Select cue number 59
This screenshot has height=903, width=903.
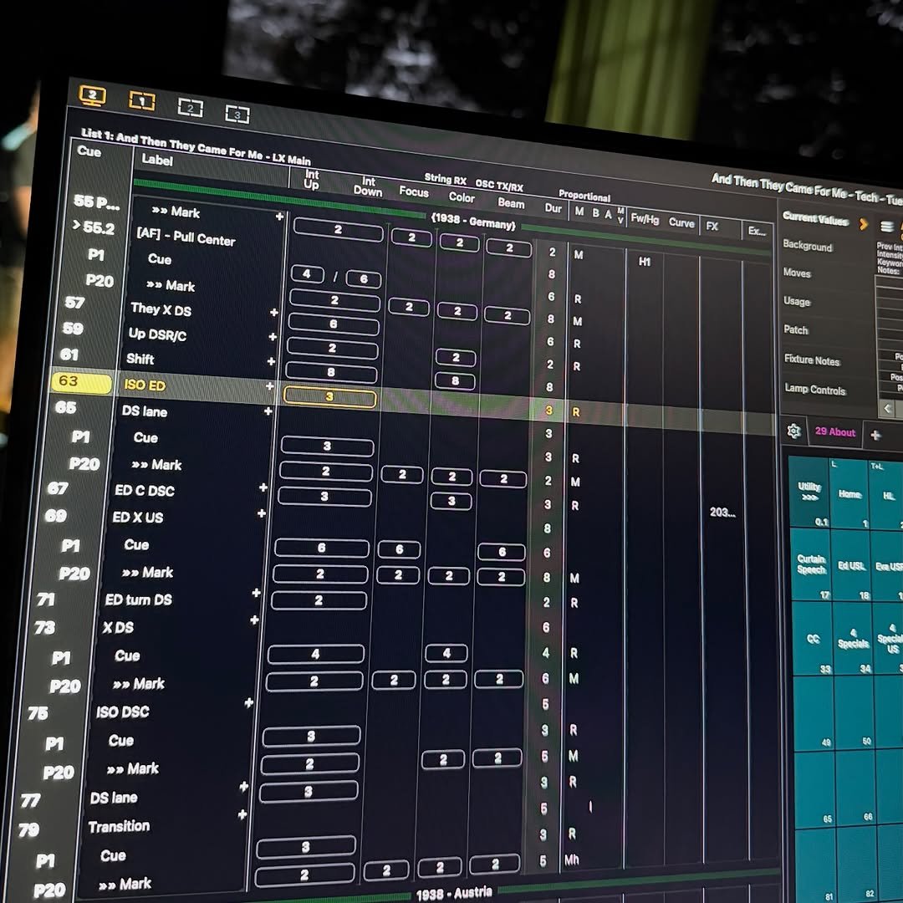point(73,329)
